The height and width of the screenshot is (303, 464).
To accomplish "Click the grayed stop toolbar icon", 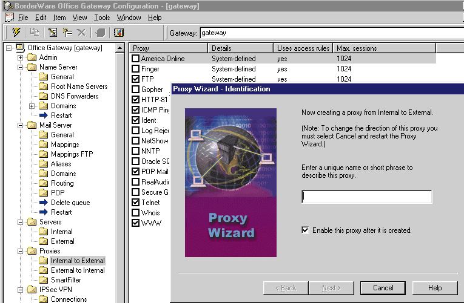I will pos(100,33).
